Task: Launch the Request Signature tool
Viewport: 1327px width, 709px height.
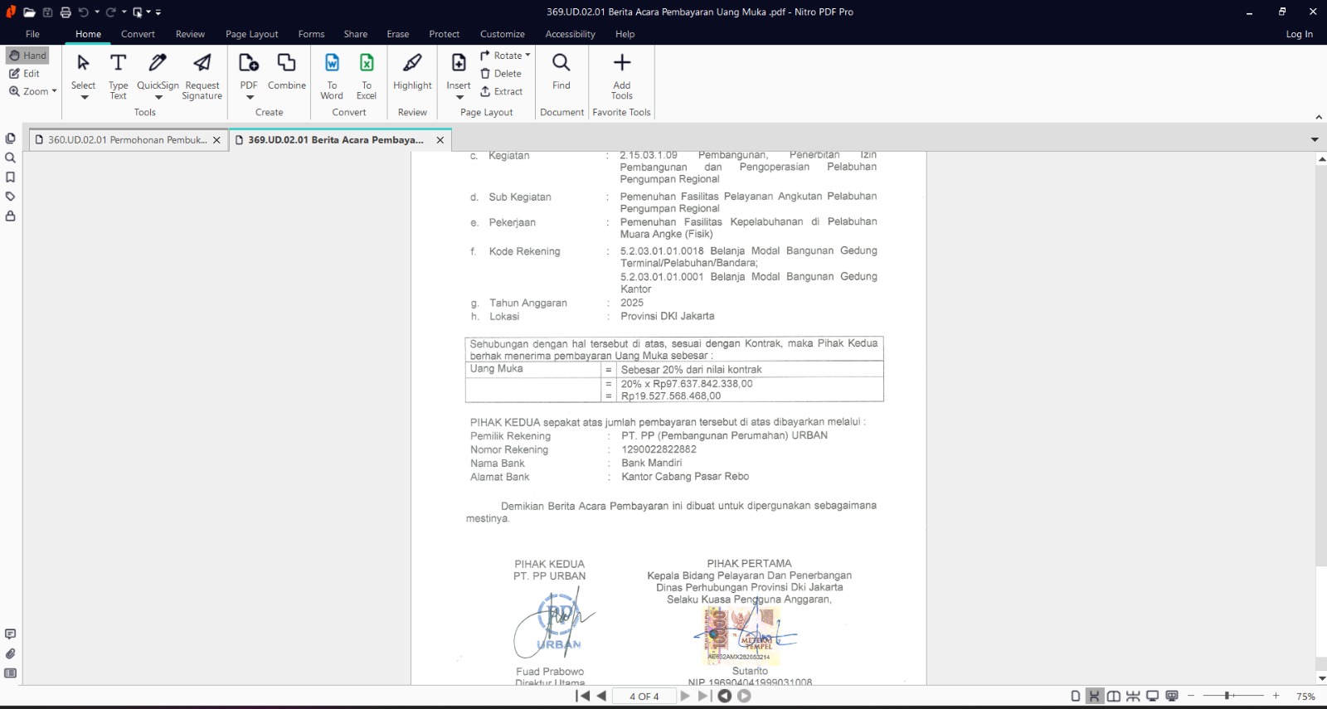Action: point(202,77)
